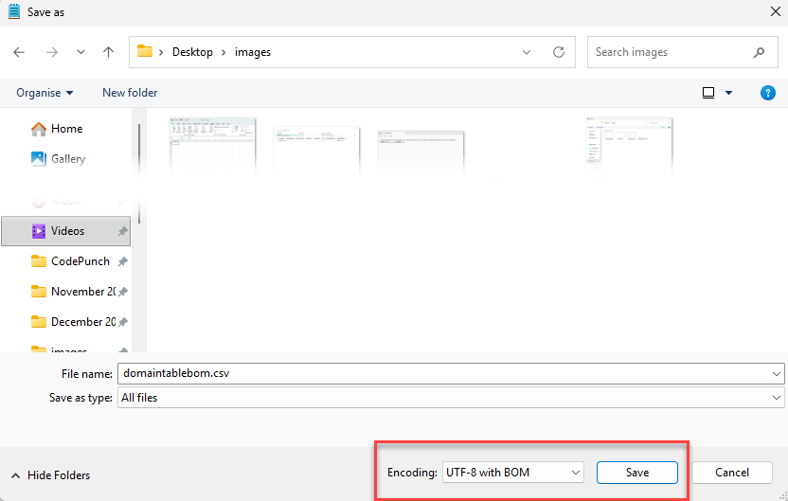This screenshot has height=501, width=788.
Task: Go to Home in the sidebar
Action: [x=57, y=129]
